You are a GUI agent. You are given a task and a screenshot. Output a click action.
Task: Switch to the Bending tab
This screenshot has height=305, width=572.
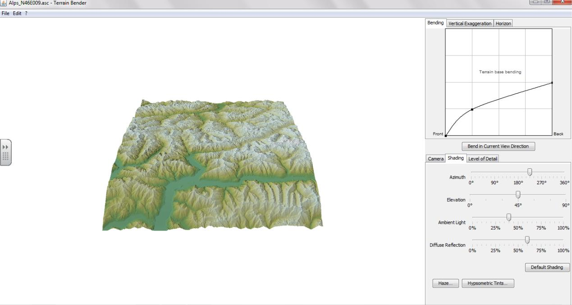[436, 23]
